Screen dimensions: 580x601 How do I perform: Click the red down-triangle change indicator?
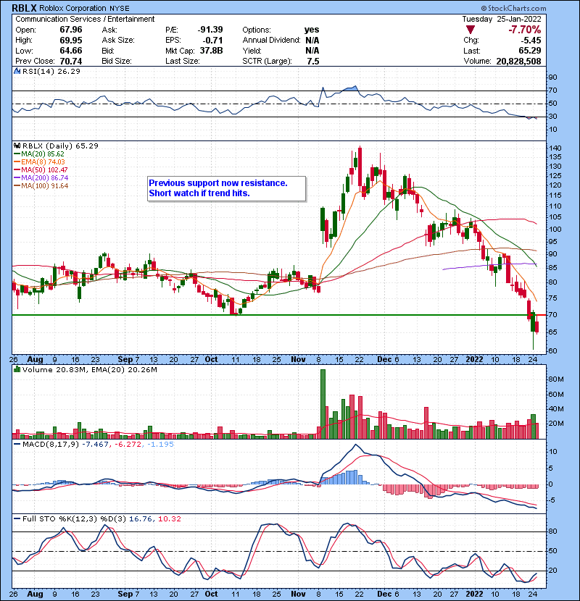pyautogui.click(x=471, y=30)
